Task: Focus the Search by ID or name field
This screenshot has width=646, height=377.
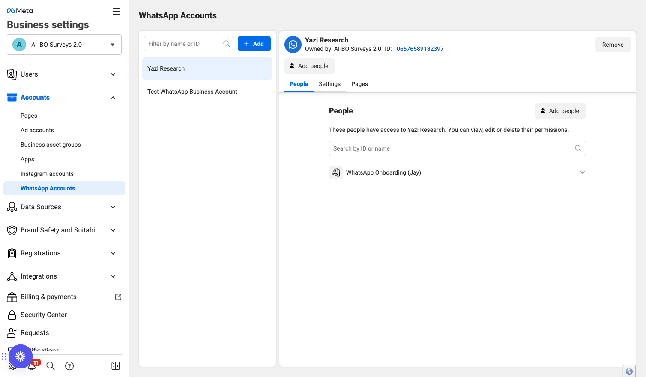Action: [457, 148]
